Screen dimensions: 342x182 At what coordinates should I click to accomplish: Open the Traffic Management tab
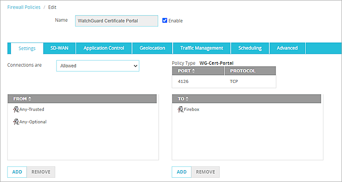201,48
